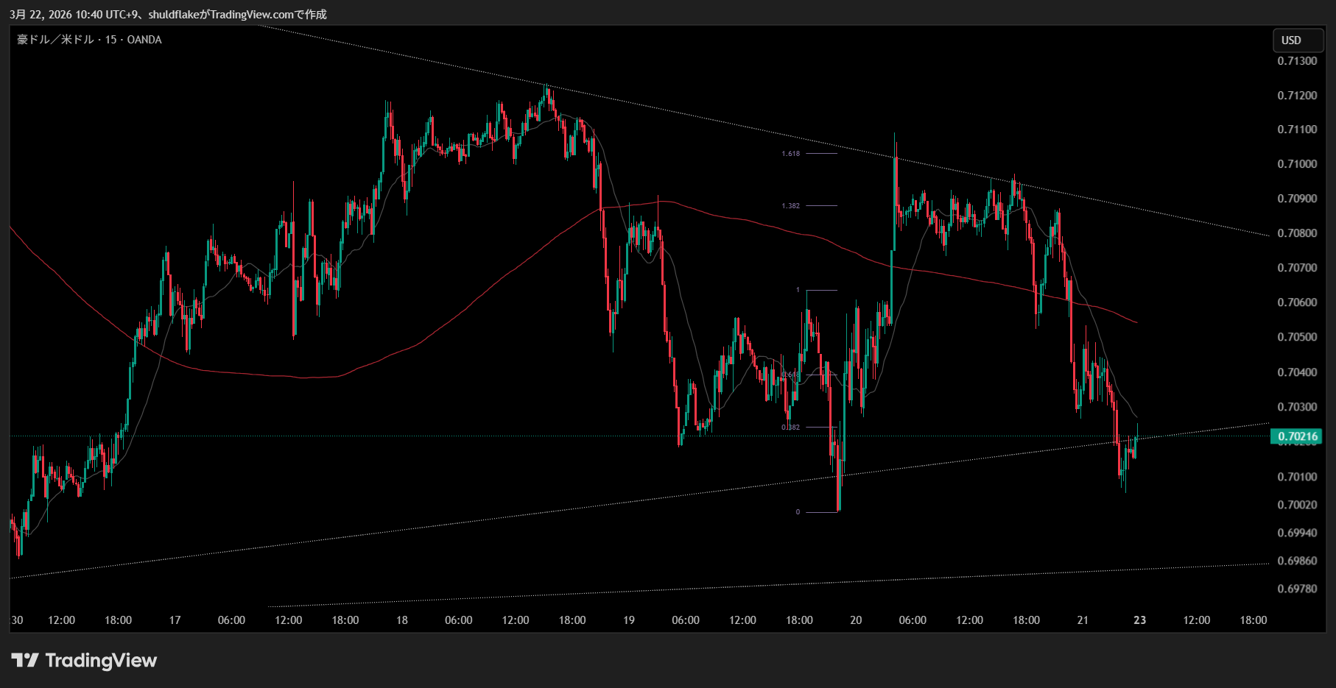Click date label 21 on time axis
Screen dimensions: 1336x688
click(x=1083, y=620)
